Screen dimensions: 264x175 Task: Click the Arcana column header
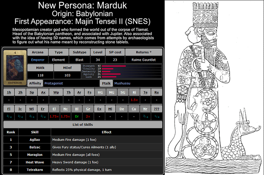(x=38, y=52)
